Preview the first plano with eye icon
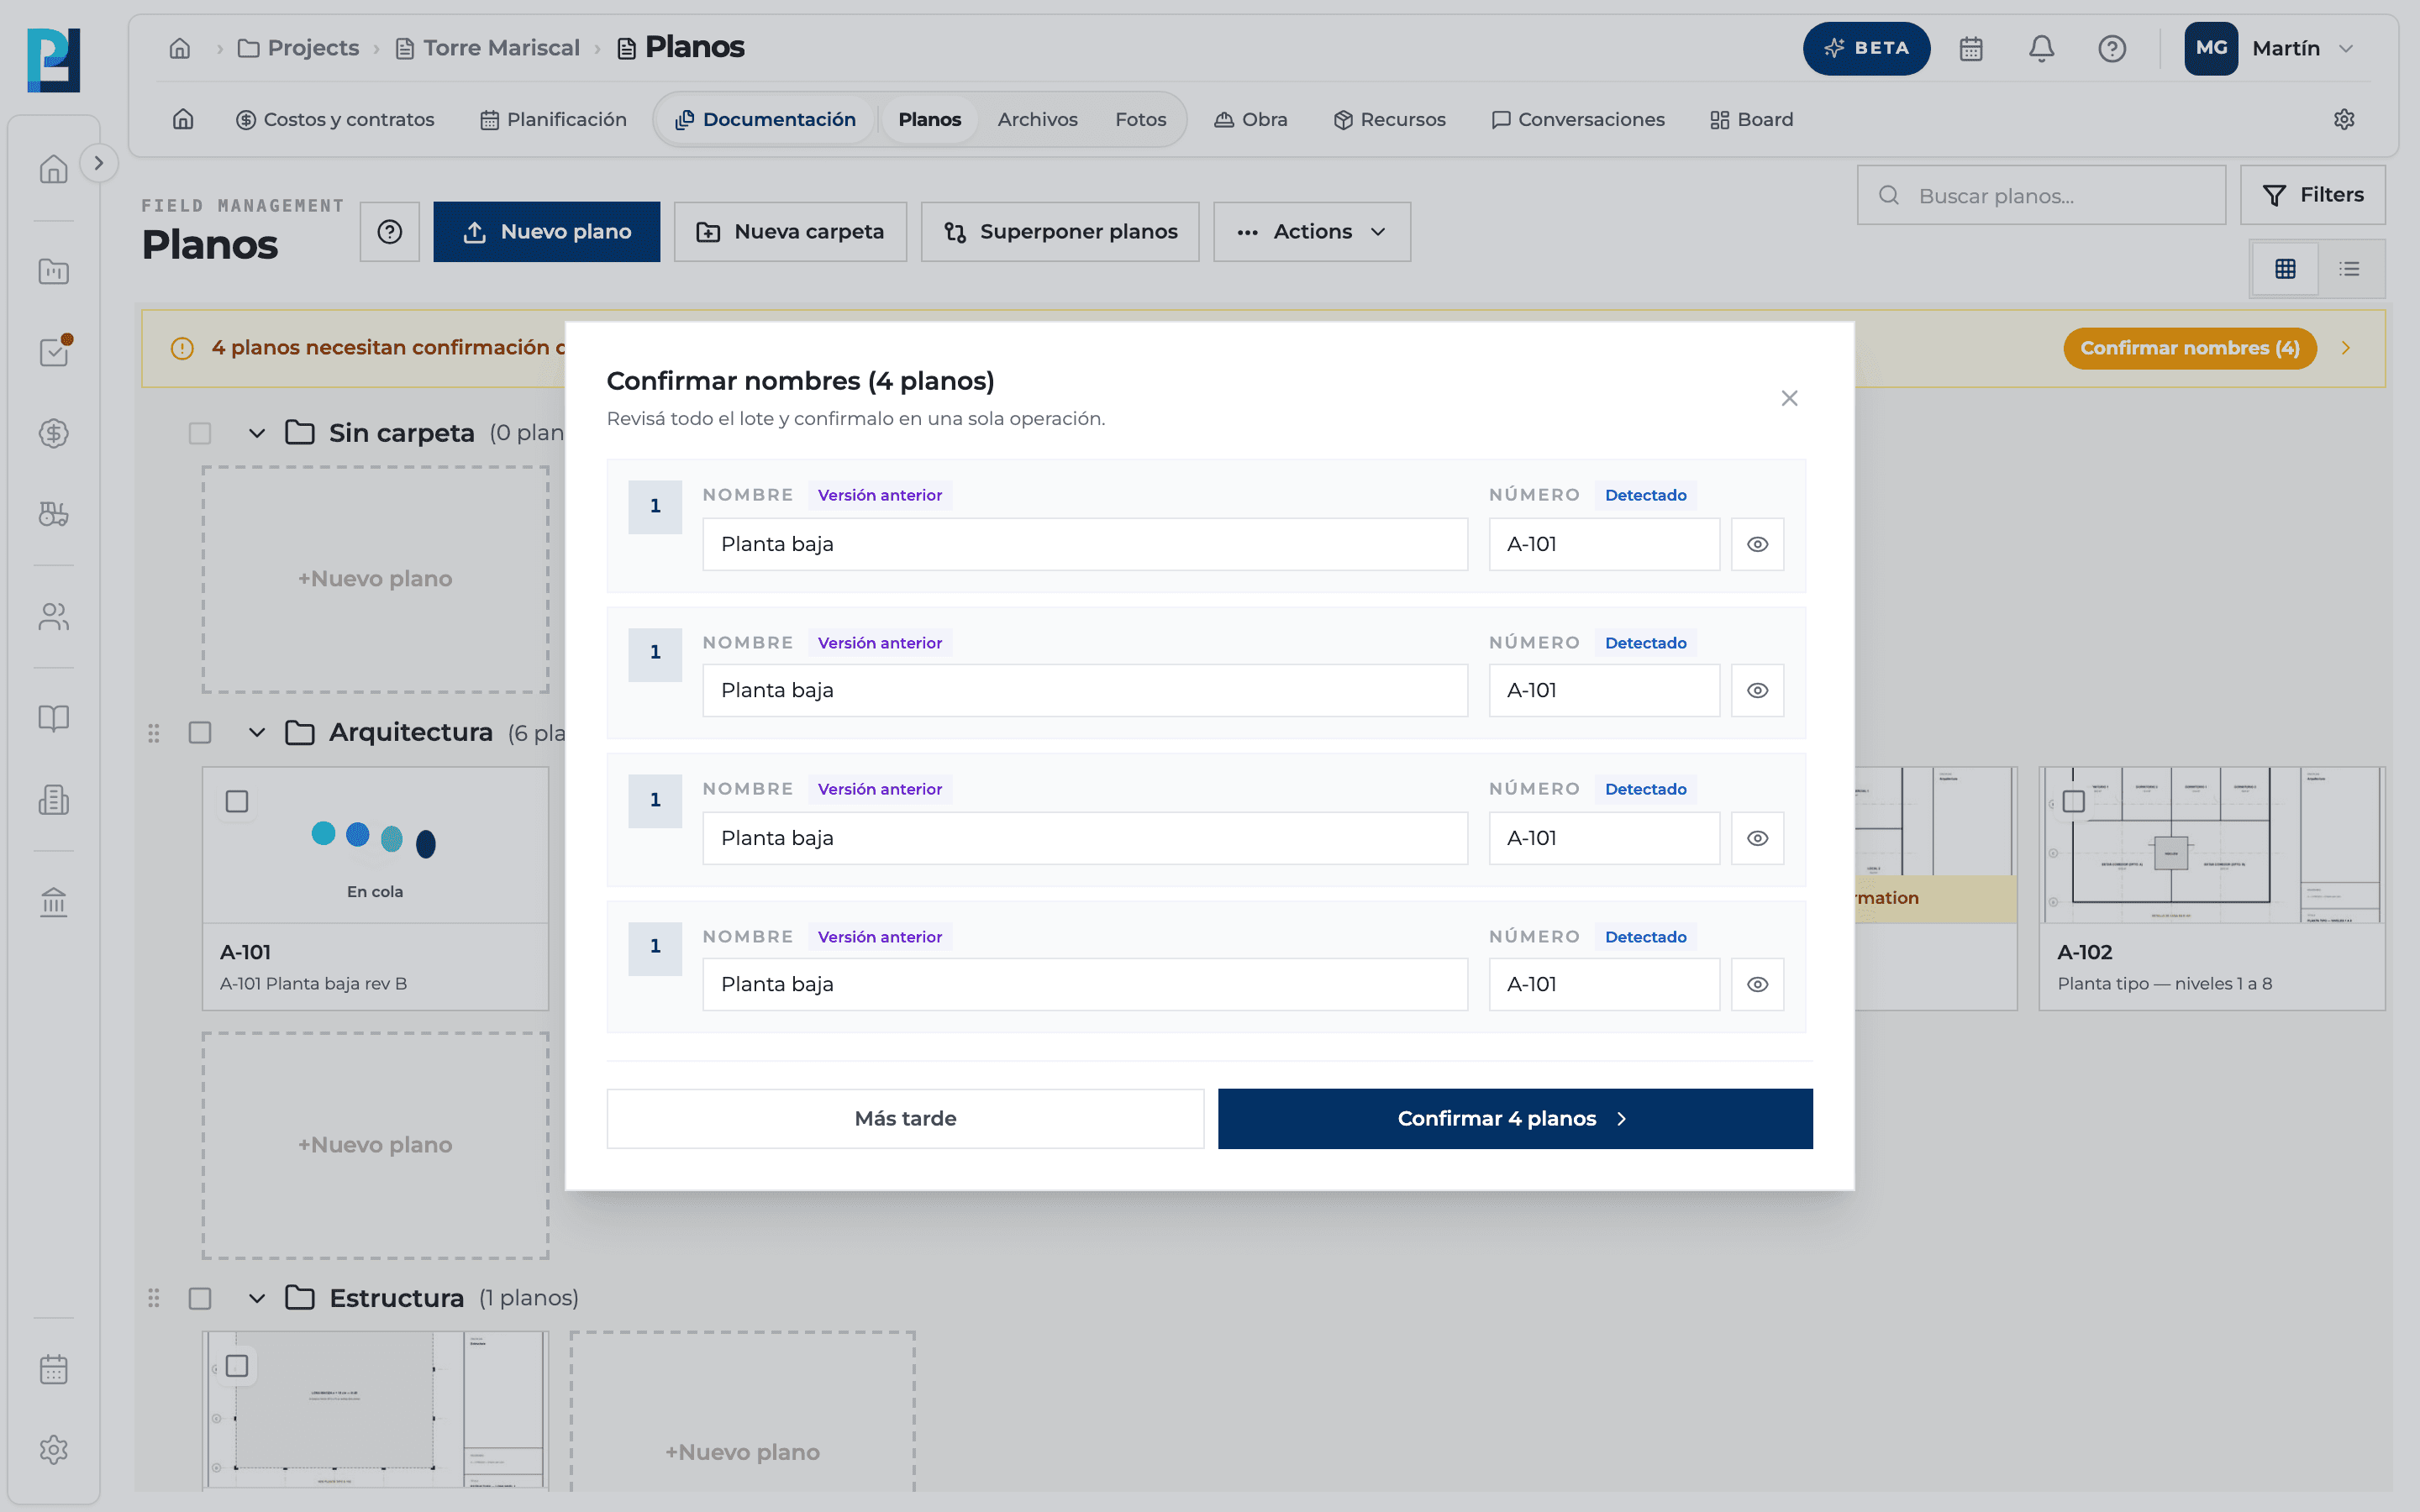Screen dimensions: 2420x1512 click(x=1757, y=544)
